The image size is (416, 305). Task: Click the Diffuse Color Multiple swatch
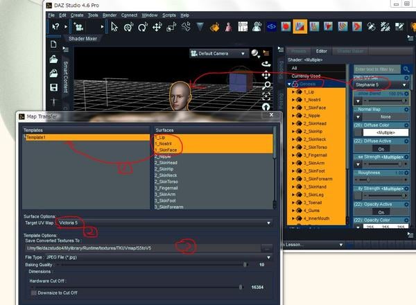(385, 132)
